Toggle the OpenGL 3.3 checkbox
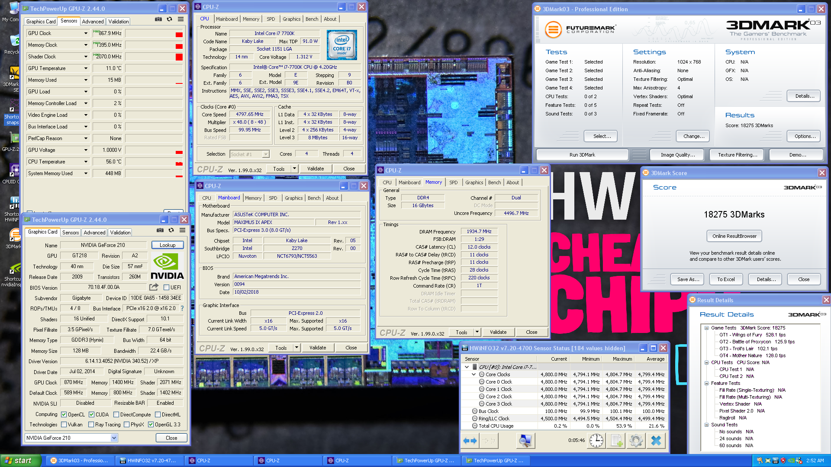 click(151, 425)
